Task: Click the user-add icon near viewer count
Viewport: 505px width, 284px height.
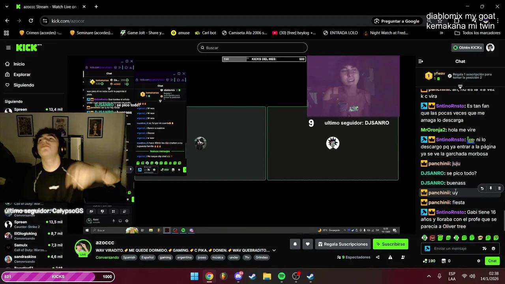Action: point(403,257)
